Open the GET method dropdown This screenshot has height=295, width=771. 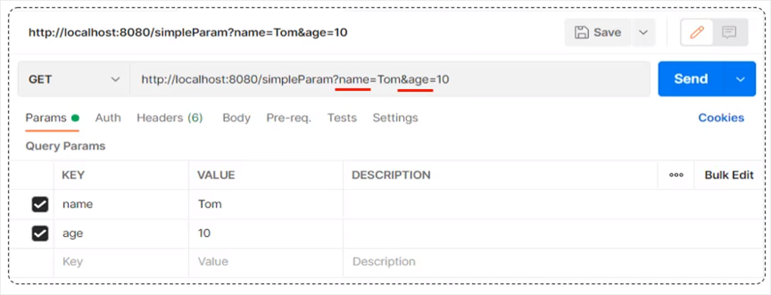(74, 79)
